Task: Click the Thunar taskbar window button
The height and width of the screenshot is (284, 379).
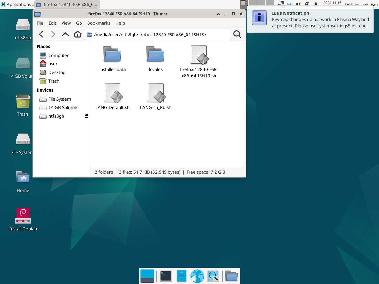Action: [67, 4]
